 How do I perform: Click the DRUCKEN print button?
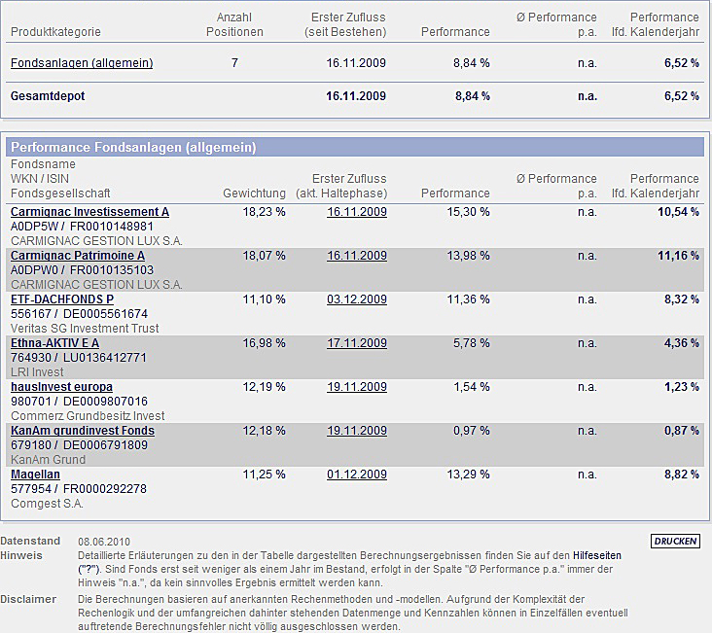(675, 541)
